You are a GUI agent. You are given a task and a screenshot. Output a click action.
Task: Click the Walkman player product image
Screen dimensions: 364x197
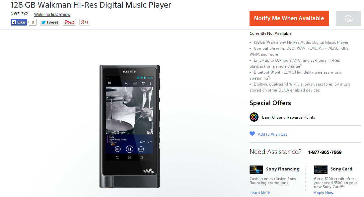coord(130,126)
